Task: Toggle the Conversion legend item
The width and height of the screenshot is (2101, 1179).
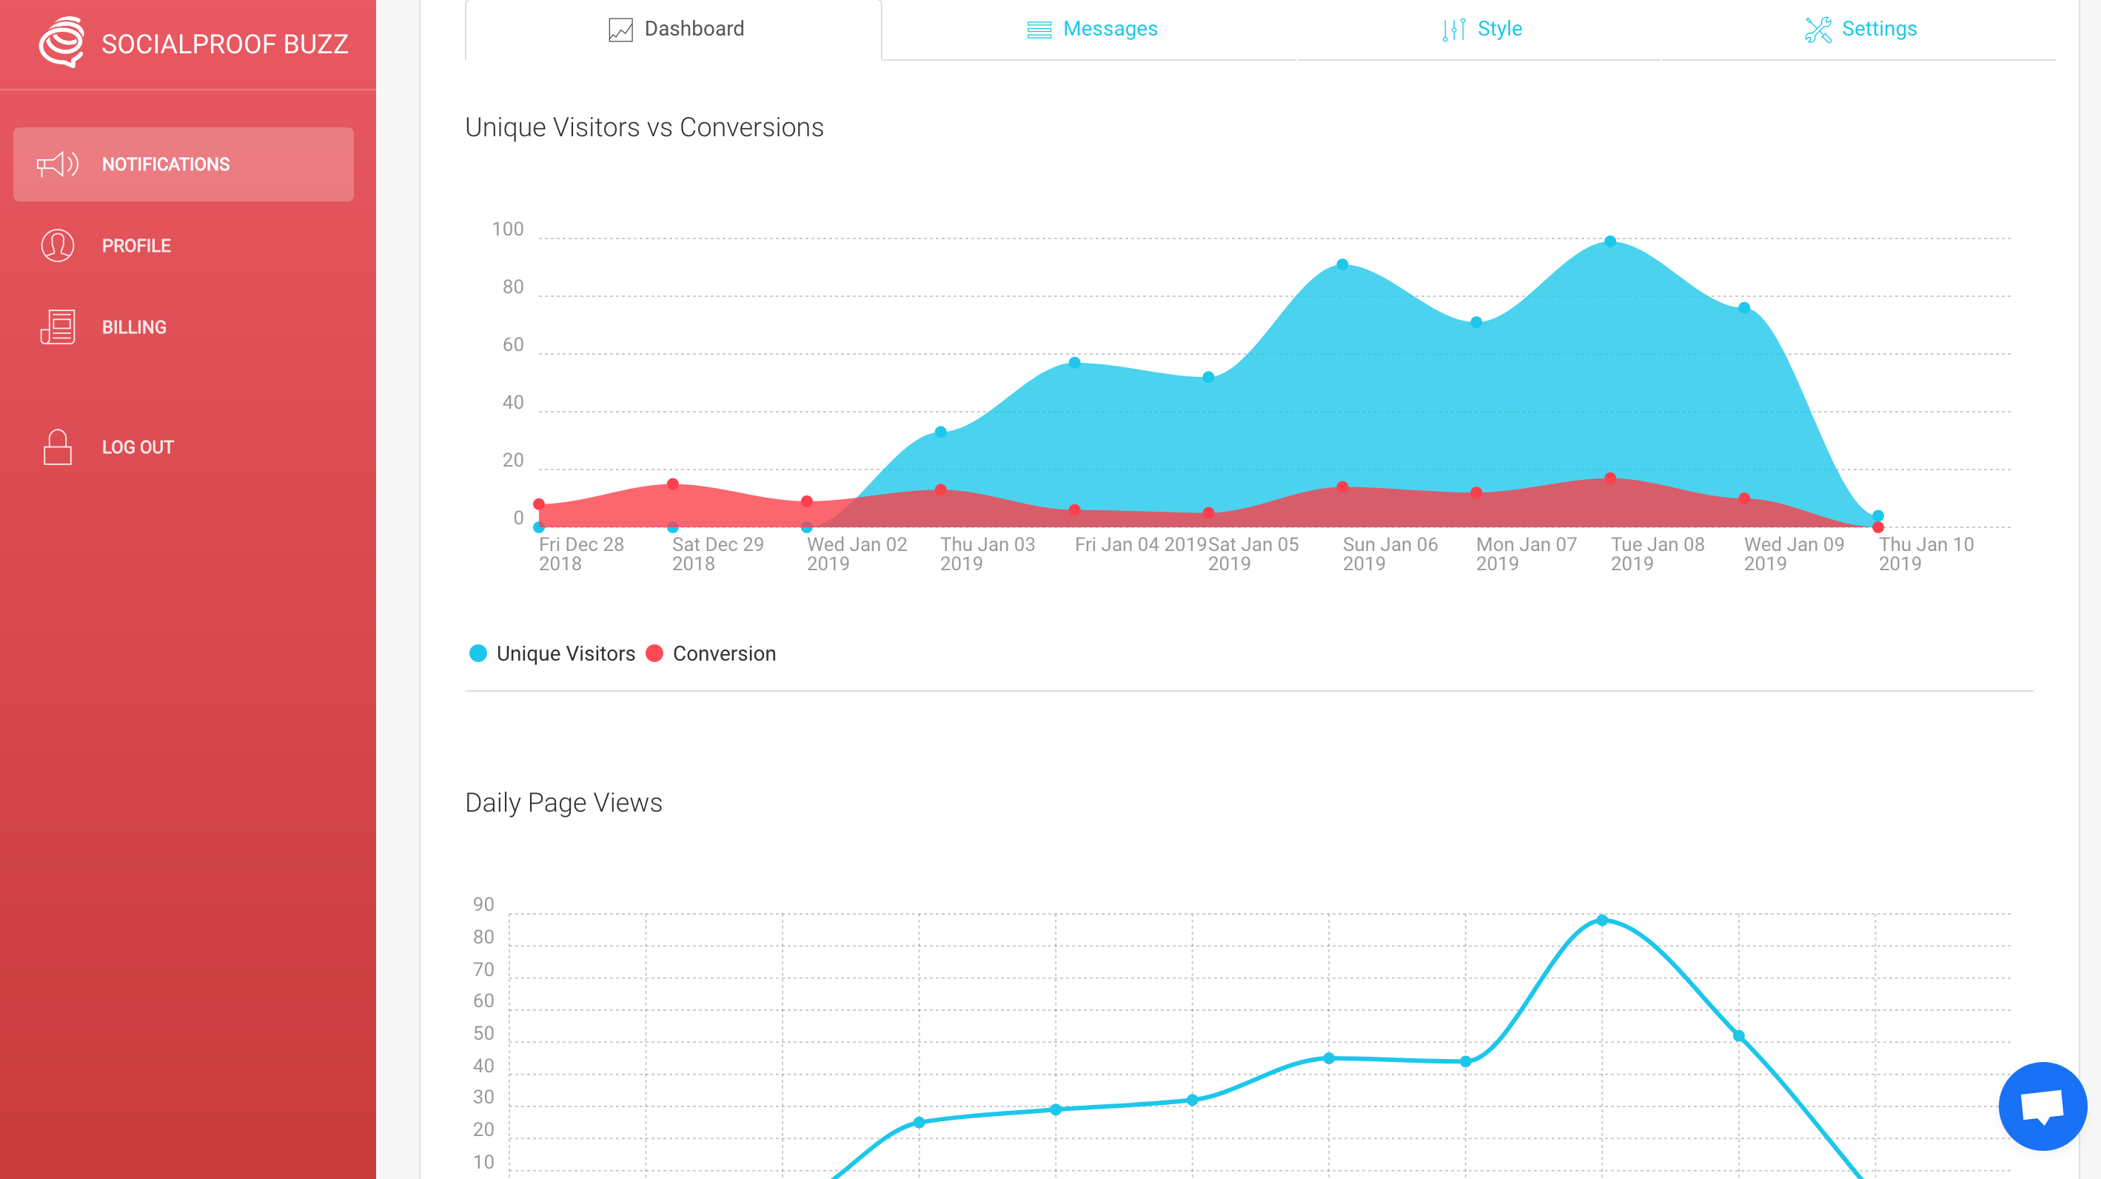Action: [723, 653]
